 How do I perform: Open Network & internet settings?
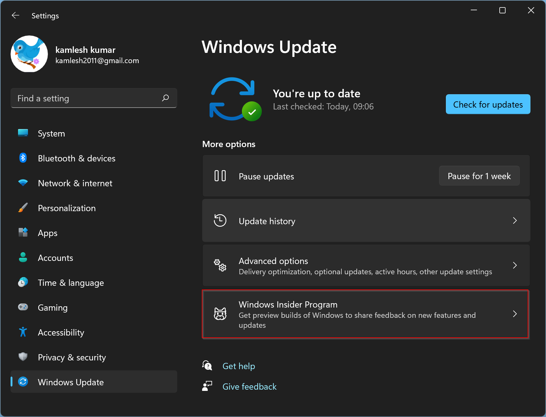tap(94, 183)
